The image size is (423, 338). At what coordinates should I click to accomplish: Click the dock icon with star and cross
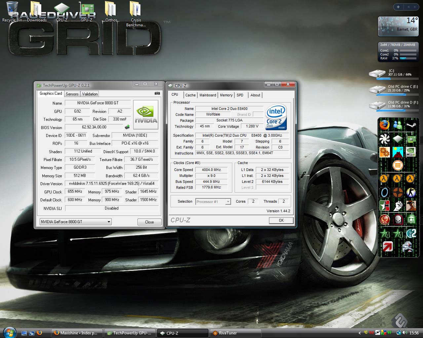point(384,206)
